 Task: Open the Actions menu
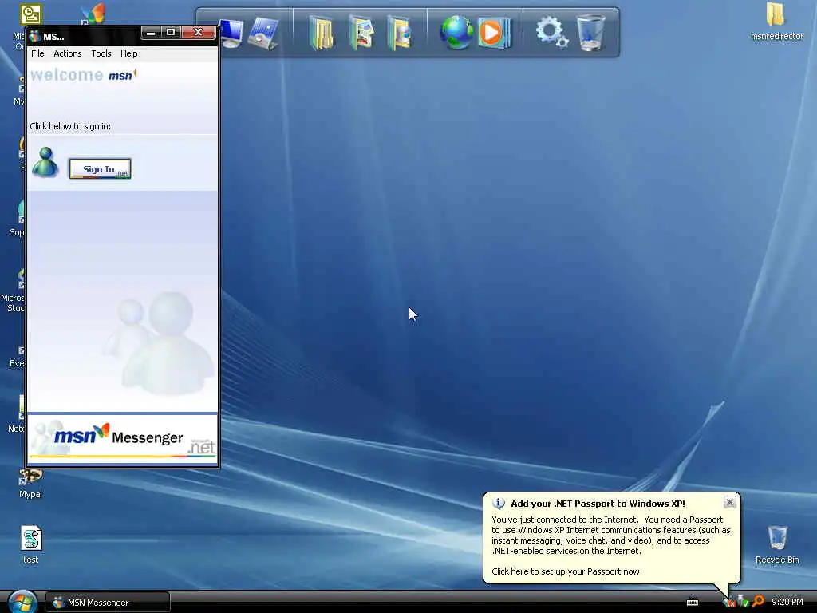pos(68,53)
